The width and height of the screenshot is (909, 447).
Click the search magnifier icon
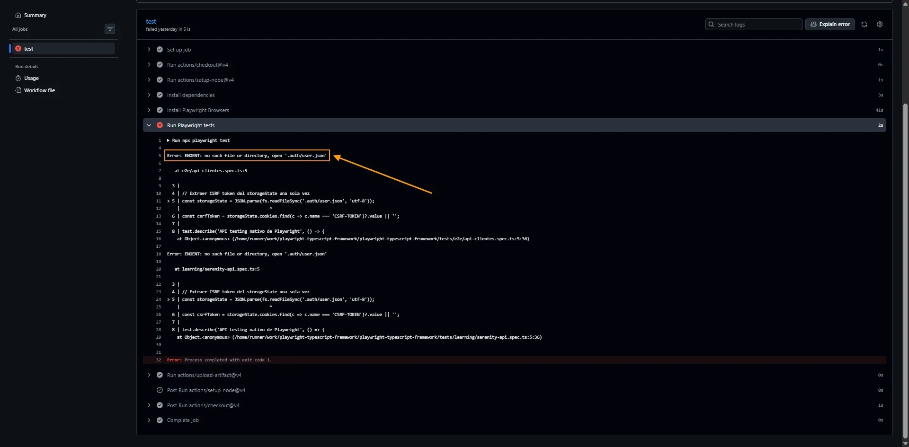(x=711, y=25)
